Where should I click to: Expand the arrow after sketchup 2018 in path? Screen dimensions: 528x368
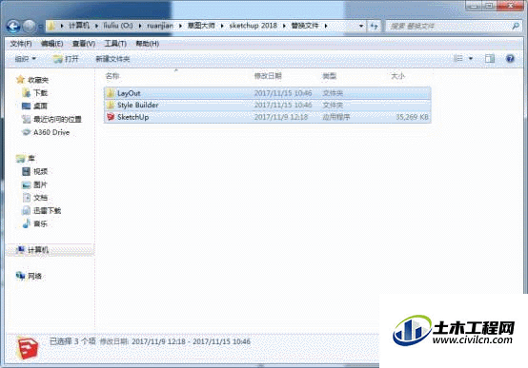pos(284,26)
